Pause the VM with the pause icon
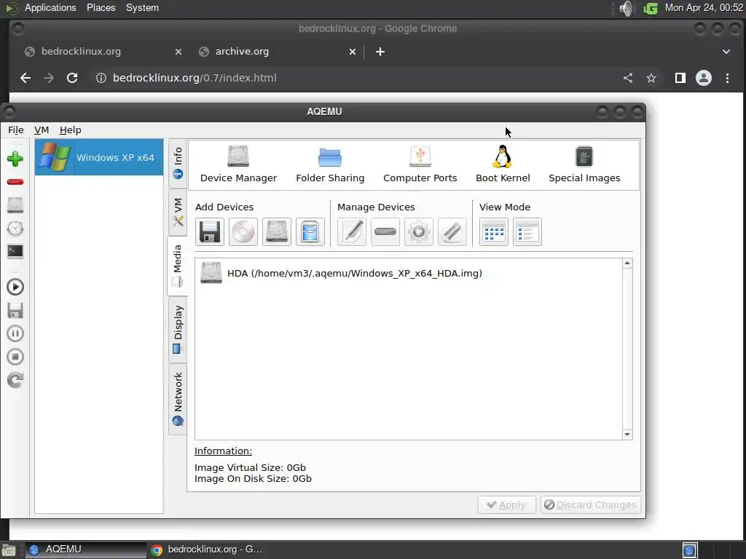746x559 pixels. tap(15, 333)
